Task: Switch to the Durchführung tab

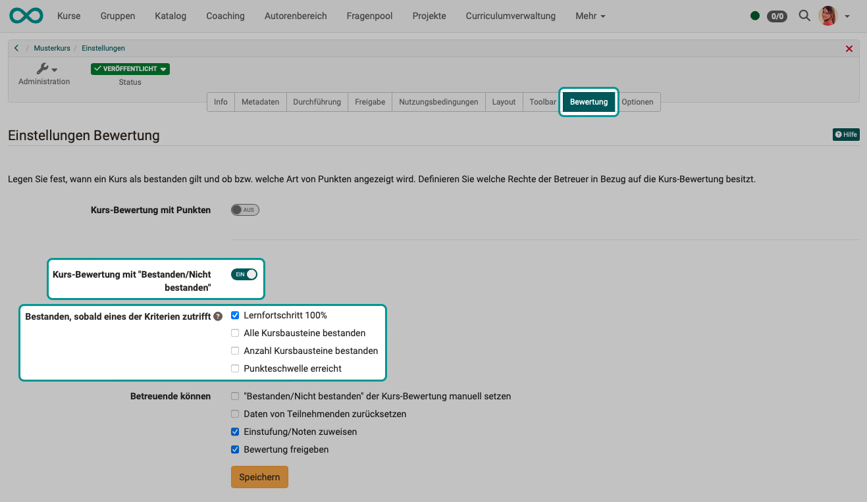Action: [317, 102]
